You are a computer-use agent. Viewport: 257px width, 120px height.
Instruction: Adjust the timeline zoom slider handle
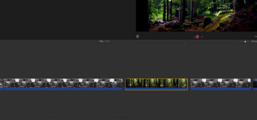[245, 42]
